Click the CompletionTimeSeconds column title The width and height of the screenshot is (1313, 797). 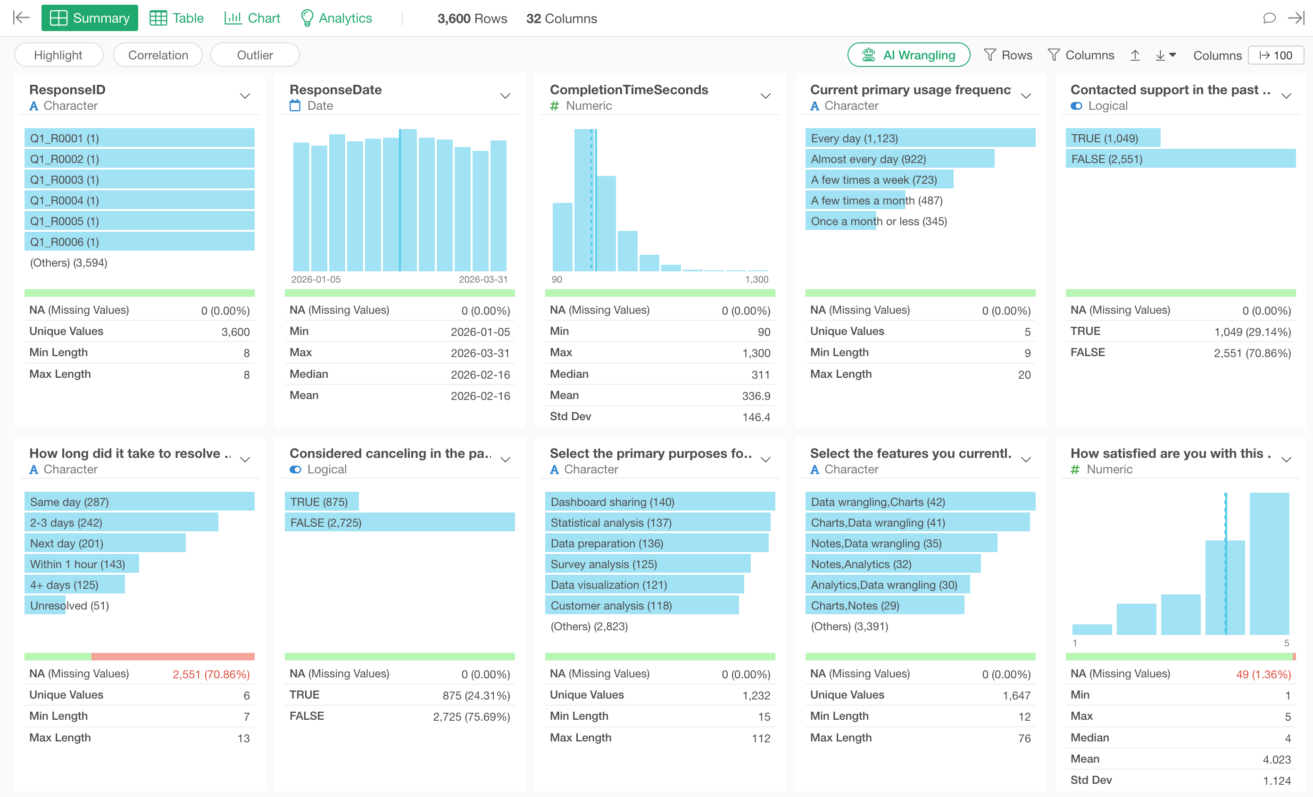[x=629, y=89]
